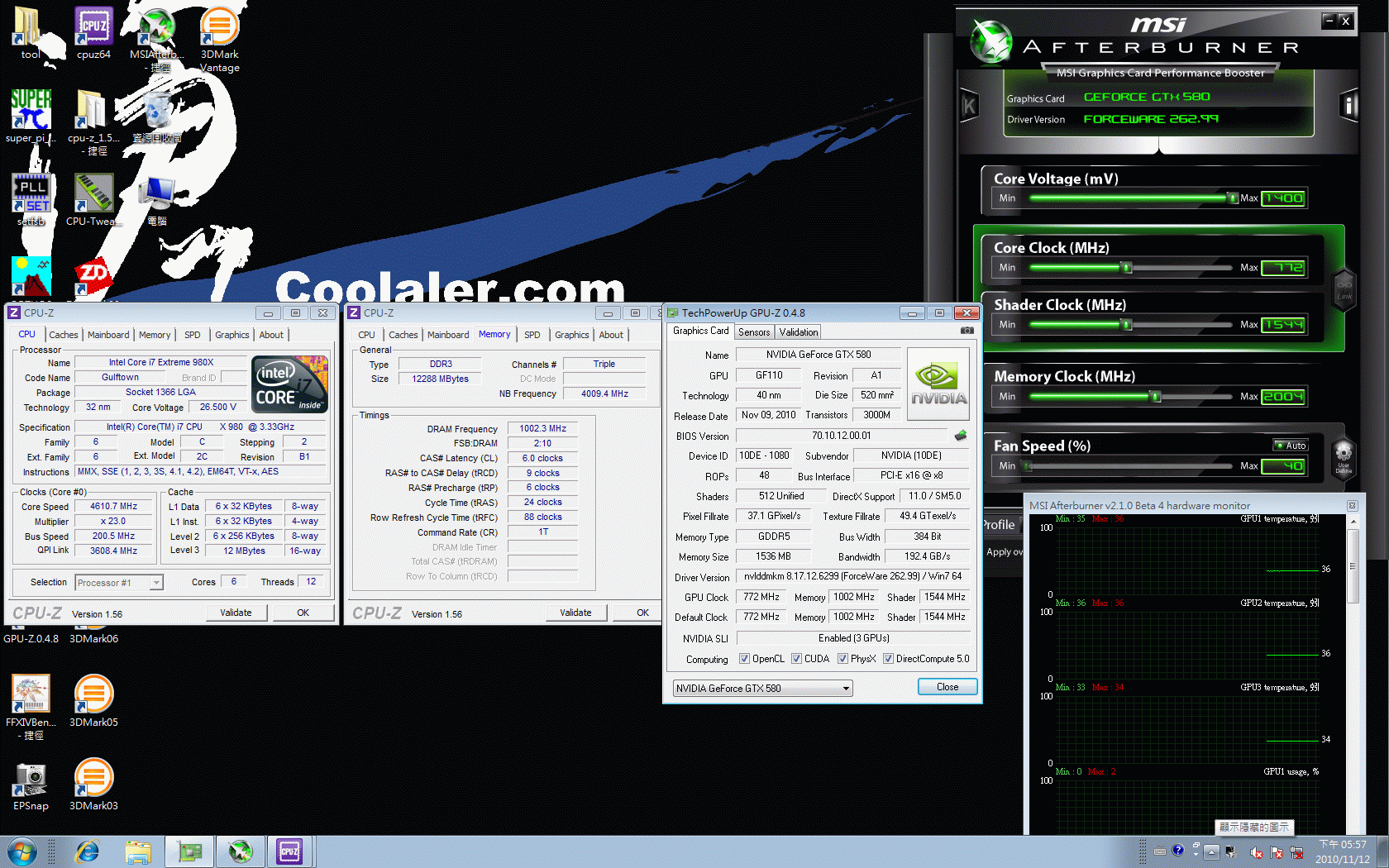The height and width of the screenshot is (868, 1389).
Task: Open the FFXIVBench desktop shortcut
Action: [32, 707]
